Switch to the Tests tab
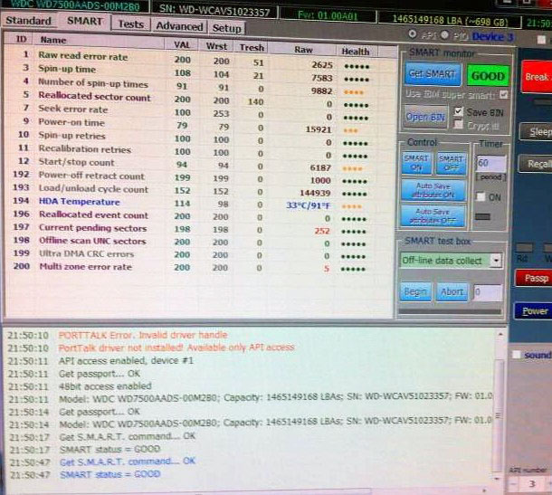552x495 pixels. 130,24
